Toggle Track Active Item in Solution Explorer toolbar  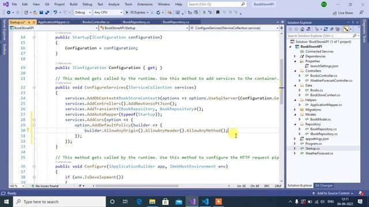[346, 29]
